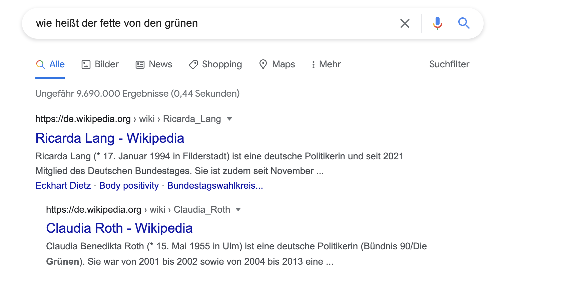Click the Maps location pin icon
Viewport: 585px width, 286px height.
tap(263, 64)
